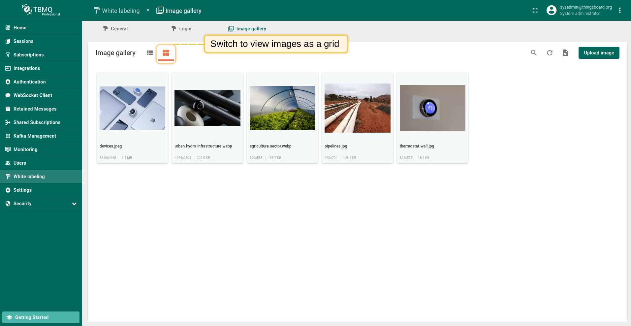The image size is (631, 326).
Task: Open Shared Subscriptions page
Action: pos(37,122)
